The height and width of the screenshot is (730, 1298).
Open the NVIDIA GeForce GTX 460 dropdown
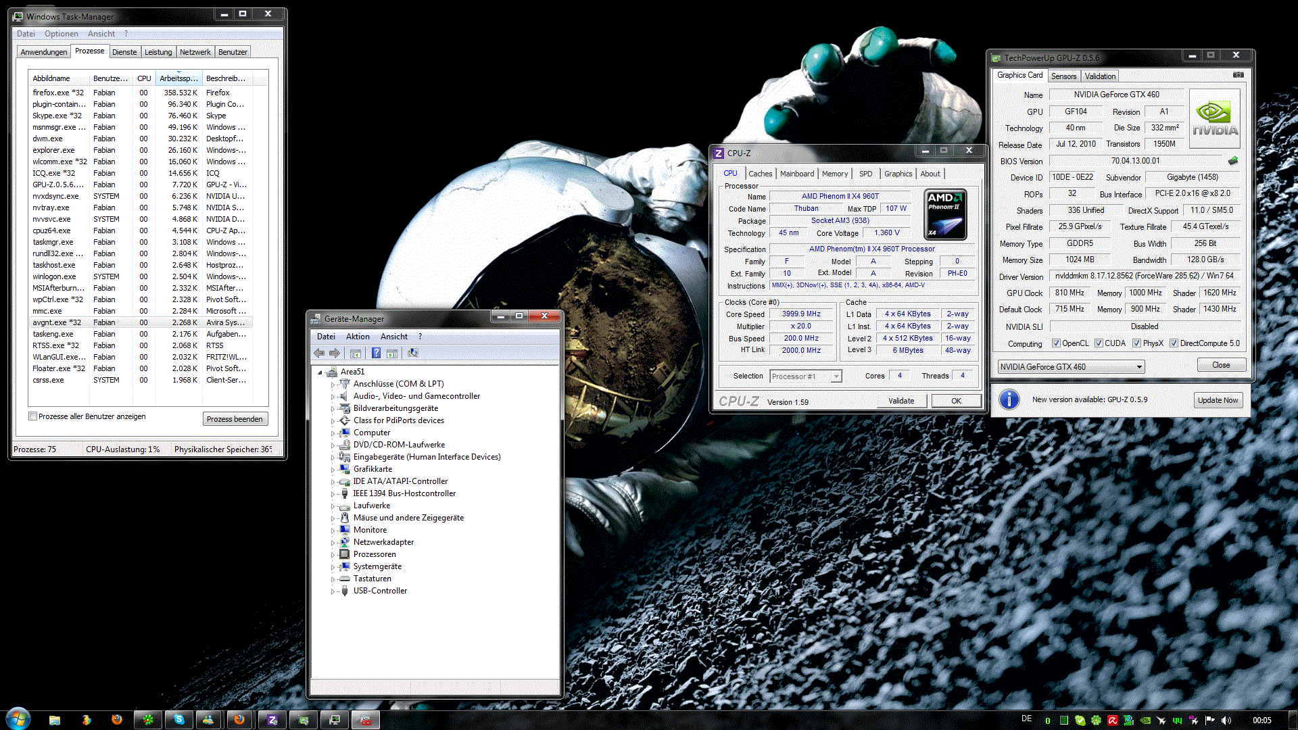tap(1139, 367)
